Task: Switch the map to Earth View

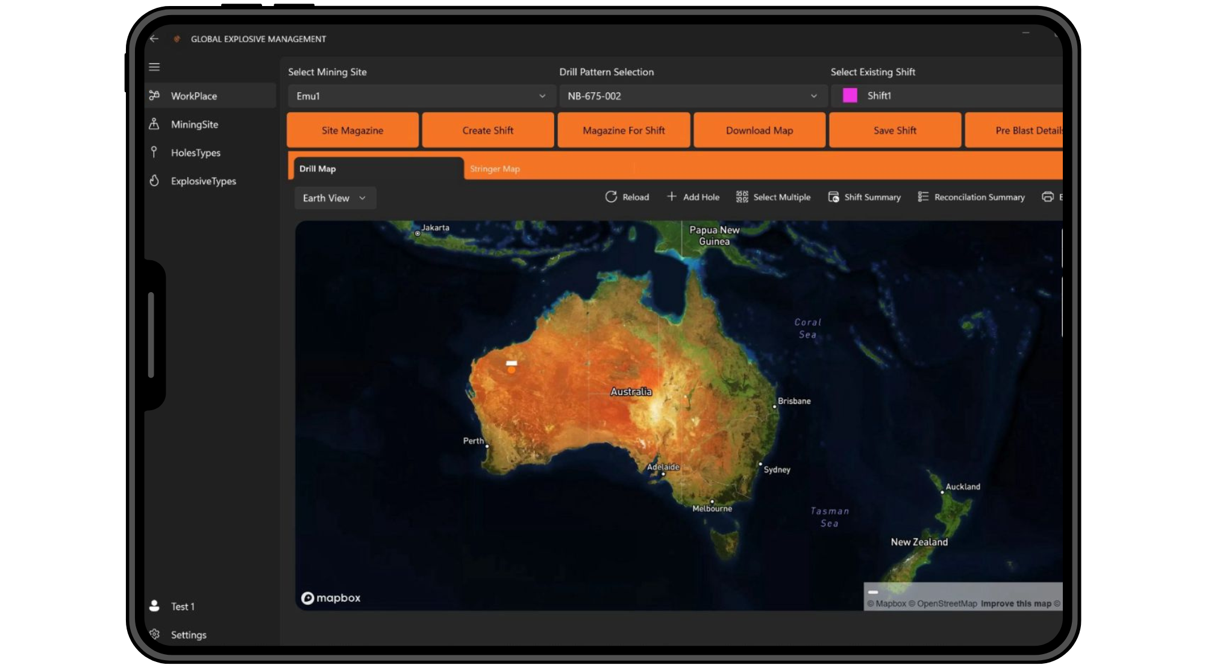Action: point(325,198)
